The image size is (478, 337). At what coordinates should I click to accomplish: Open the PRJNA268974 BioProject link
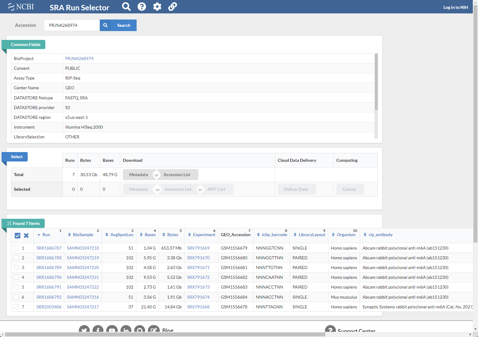click(x=79, y=59)
